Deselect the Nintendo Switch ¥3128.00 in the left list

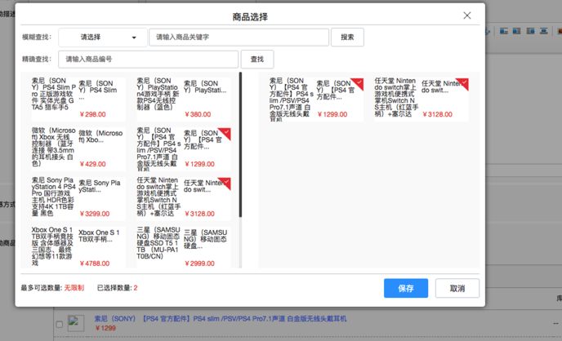point(184,198)
